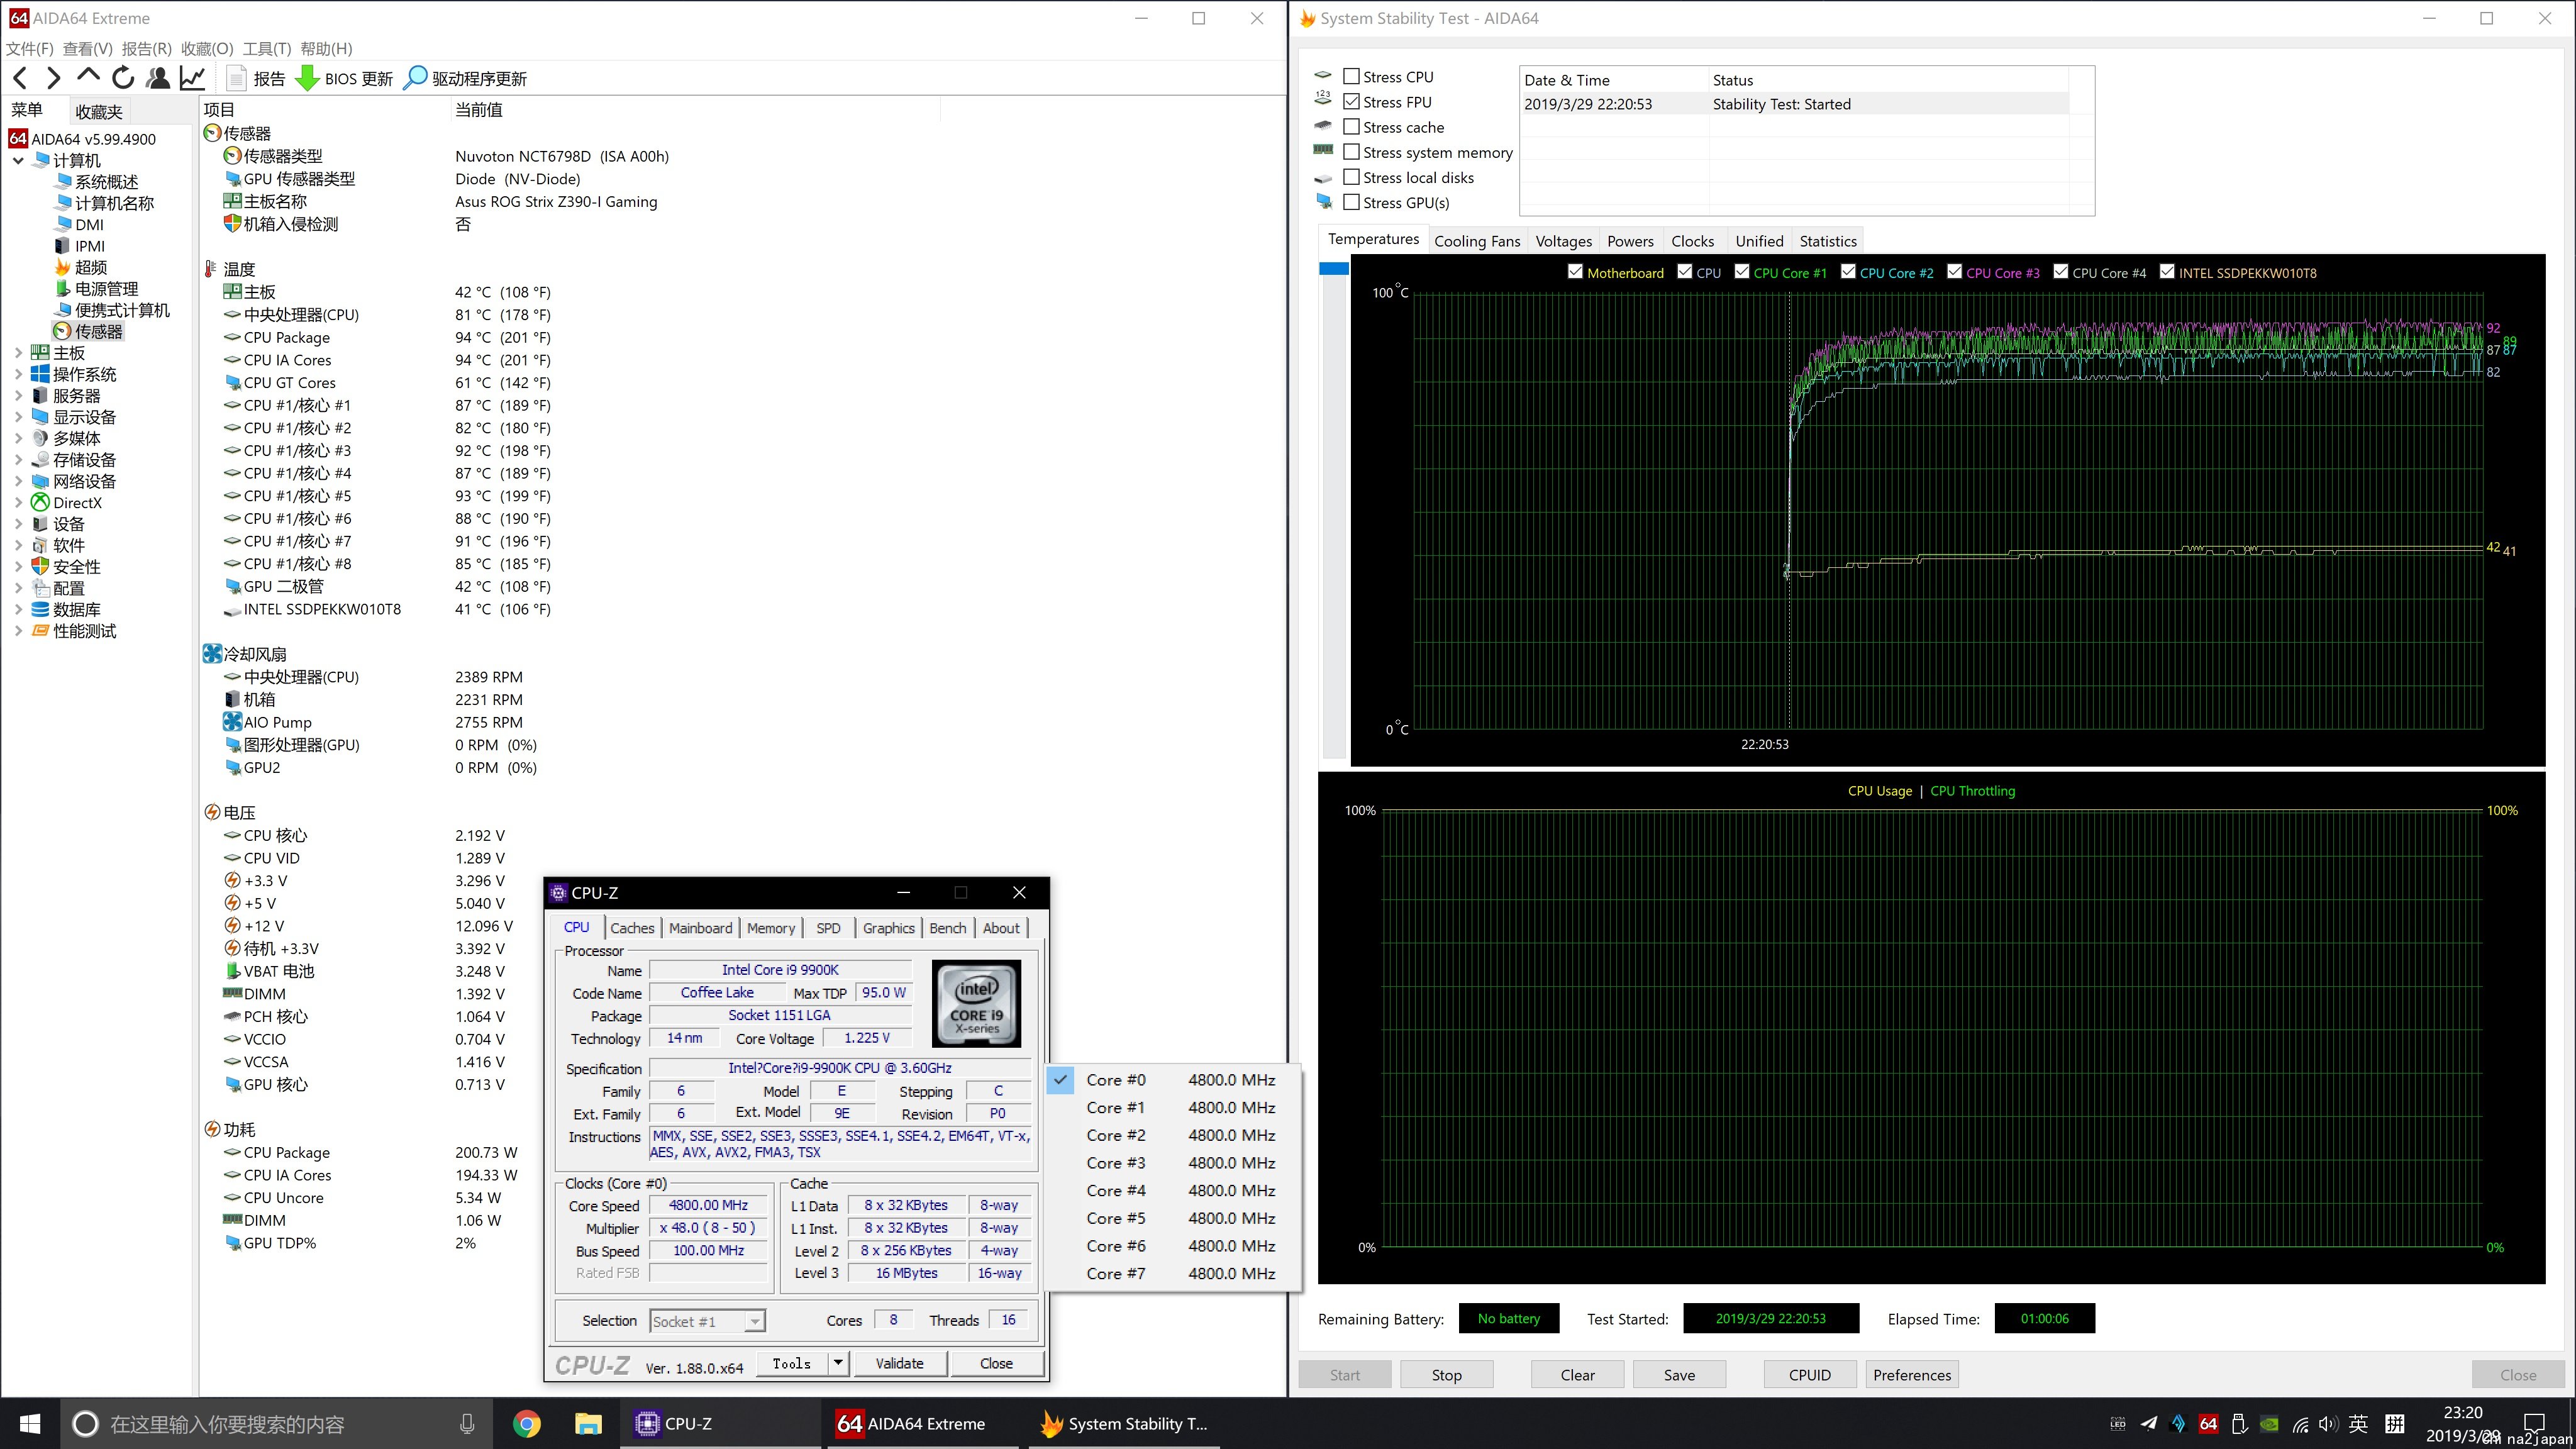Open Chrome from the taskbar
2576x1449 pixels.
pyautogui.click(x=527, y=1423)
